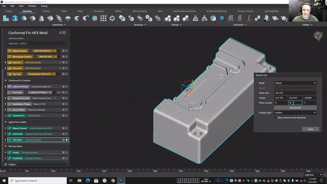Click the Output gear icon

click(6, 165)
